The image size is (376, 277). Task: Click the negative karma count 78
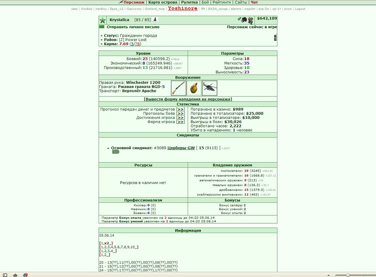137,44
